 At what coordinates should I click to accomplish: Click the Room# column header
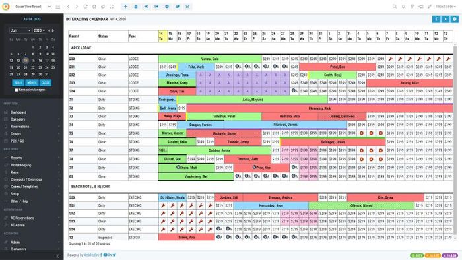tap(82, 36)
